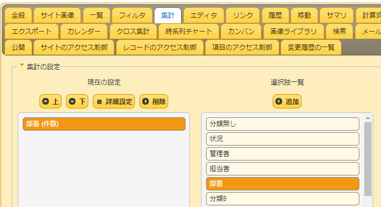The image size is (381, 207).
Task: Select 状況 in the options list
Action: pyautogui.click(x=283, y=139)
